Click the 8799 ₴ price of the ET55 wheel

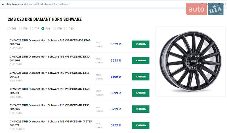click(x=116, y=109)
